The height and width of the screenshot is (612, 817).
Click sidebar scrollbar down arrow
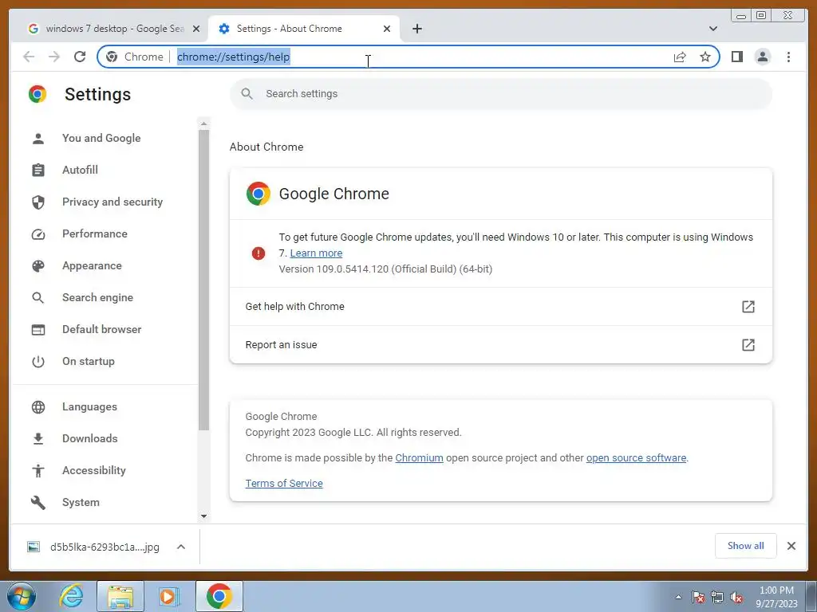(x=203, y=516)
